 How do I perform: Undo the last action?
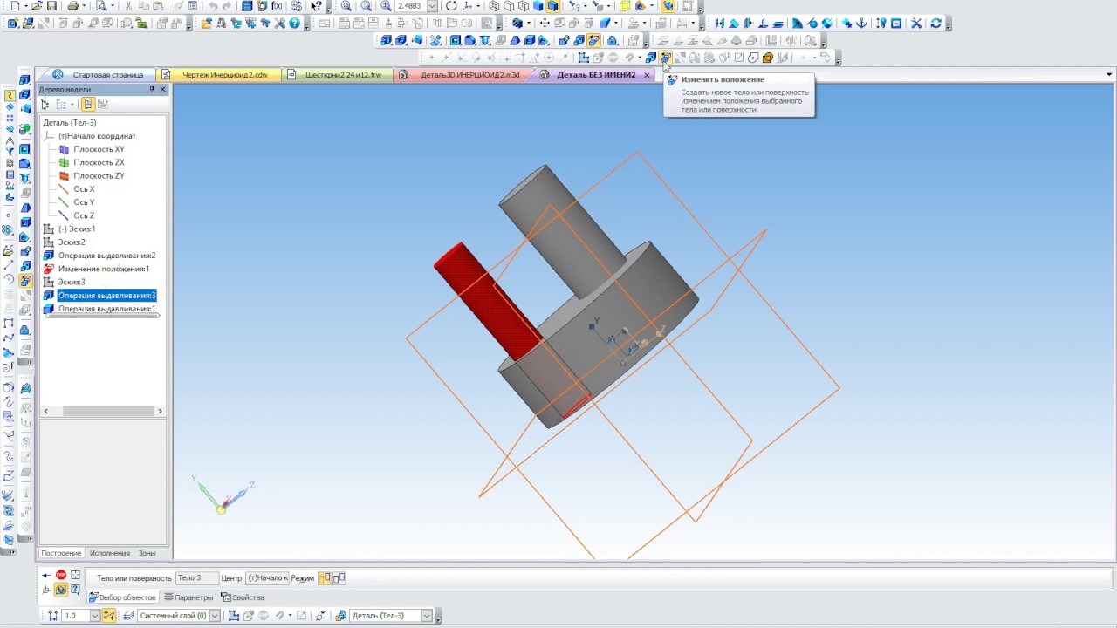(213, 6)
